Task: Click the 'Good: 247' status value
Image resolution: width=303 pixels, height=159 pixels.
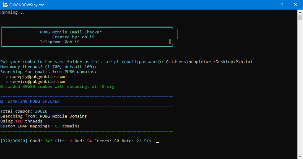Action: tap(41, 141)
